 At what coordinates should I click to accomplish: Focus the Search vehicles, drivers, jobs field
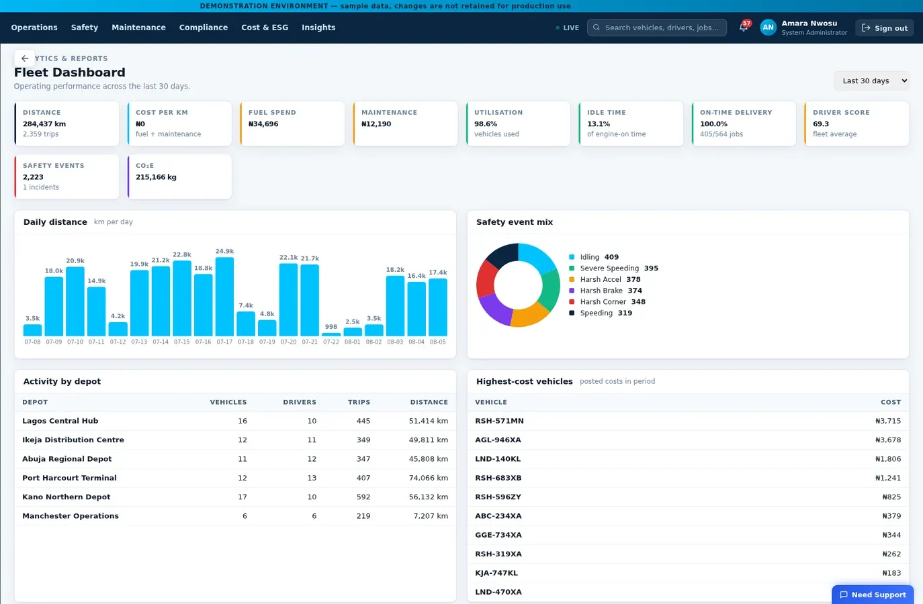pos(657,28)
